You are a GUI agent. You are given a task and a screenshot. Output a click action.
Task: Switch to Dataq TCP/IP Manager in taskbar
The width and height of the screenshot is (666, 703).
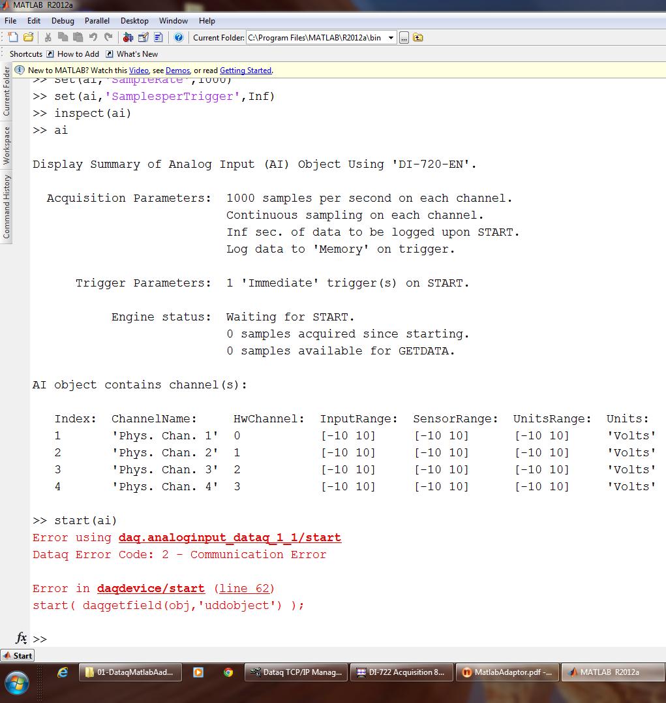pyautogui.click(x=295, y=672)
